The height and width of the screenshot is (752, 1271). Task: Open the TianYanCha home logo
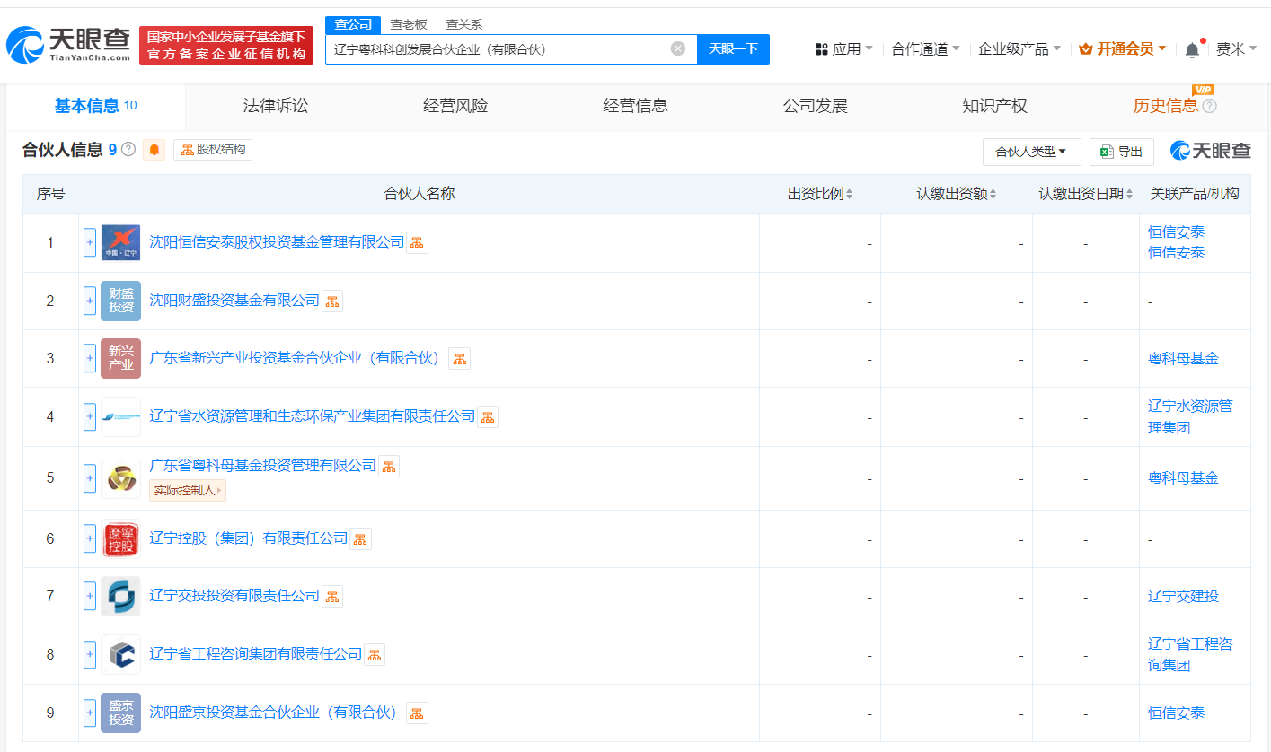click(68, 45)
